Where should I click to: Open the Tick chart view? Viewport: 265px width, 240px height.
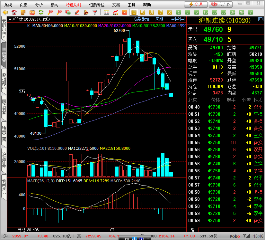click(125, 12)
